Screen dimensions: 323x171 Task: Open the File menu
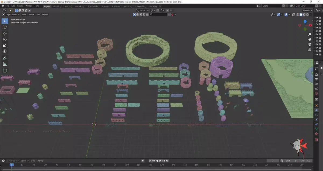pyautogui.click(x=7, y=6)
